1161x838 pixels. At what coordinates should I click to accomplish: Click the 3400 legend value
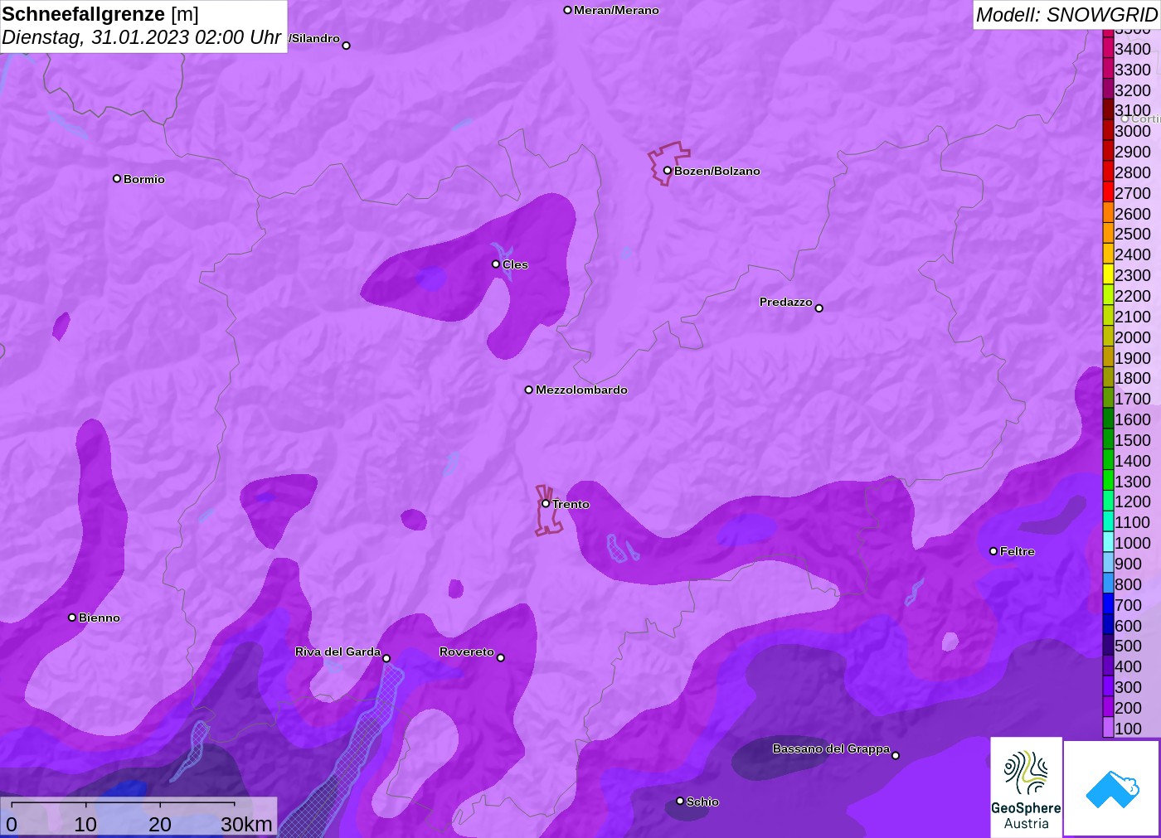[x=1133, y=49]
